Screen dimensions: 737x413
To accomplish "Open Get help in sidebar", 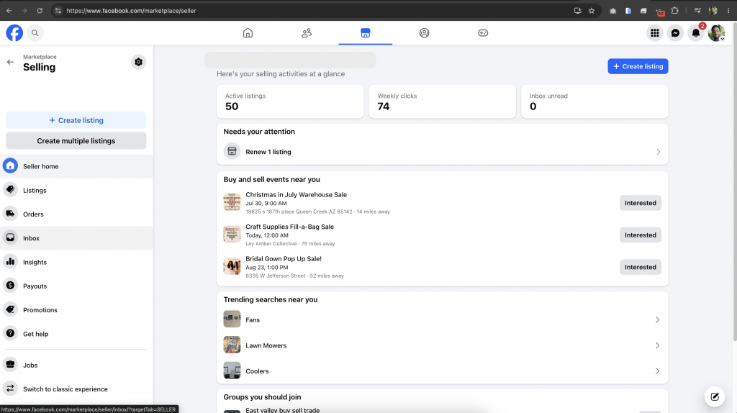I will click(x=76, y=334).
